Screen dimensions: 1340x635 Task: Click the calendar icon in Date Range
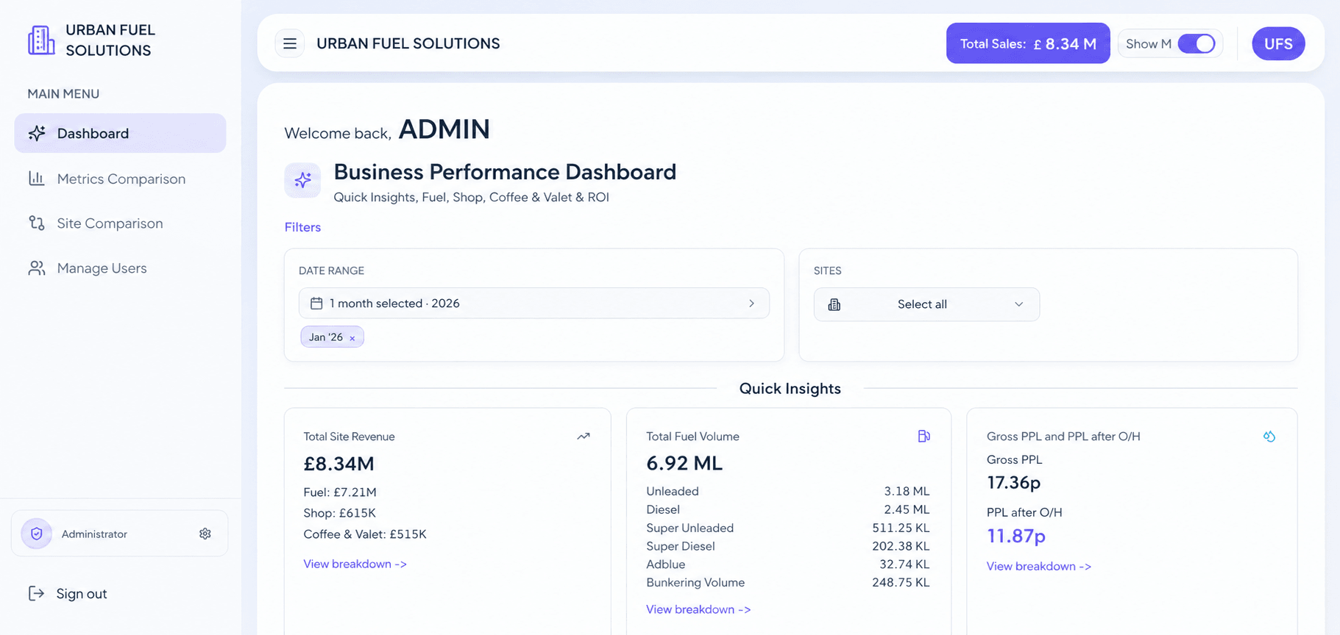[316, 304]
